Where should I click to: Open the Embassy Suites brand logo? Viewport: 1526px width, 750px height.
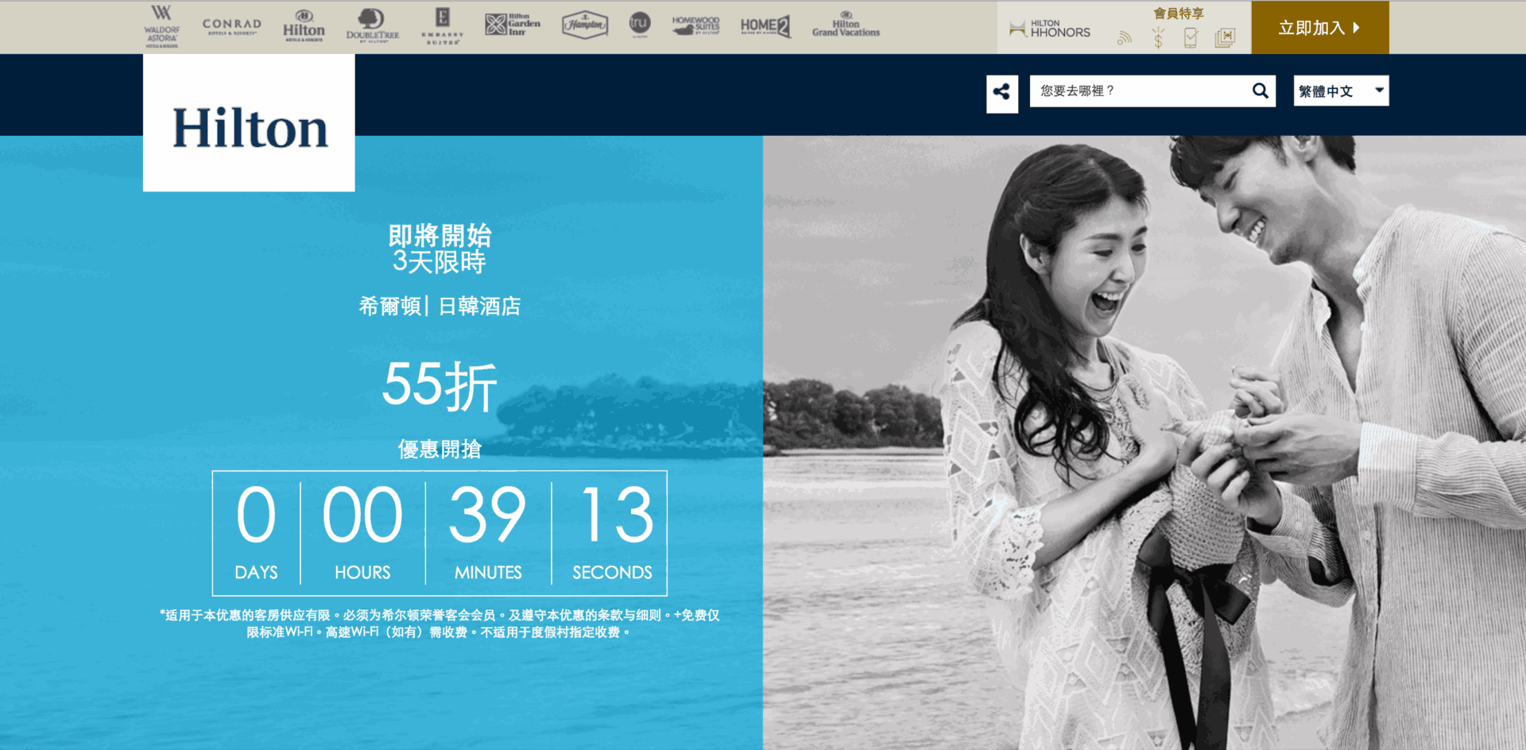[442, 25]
